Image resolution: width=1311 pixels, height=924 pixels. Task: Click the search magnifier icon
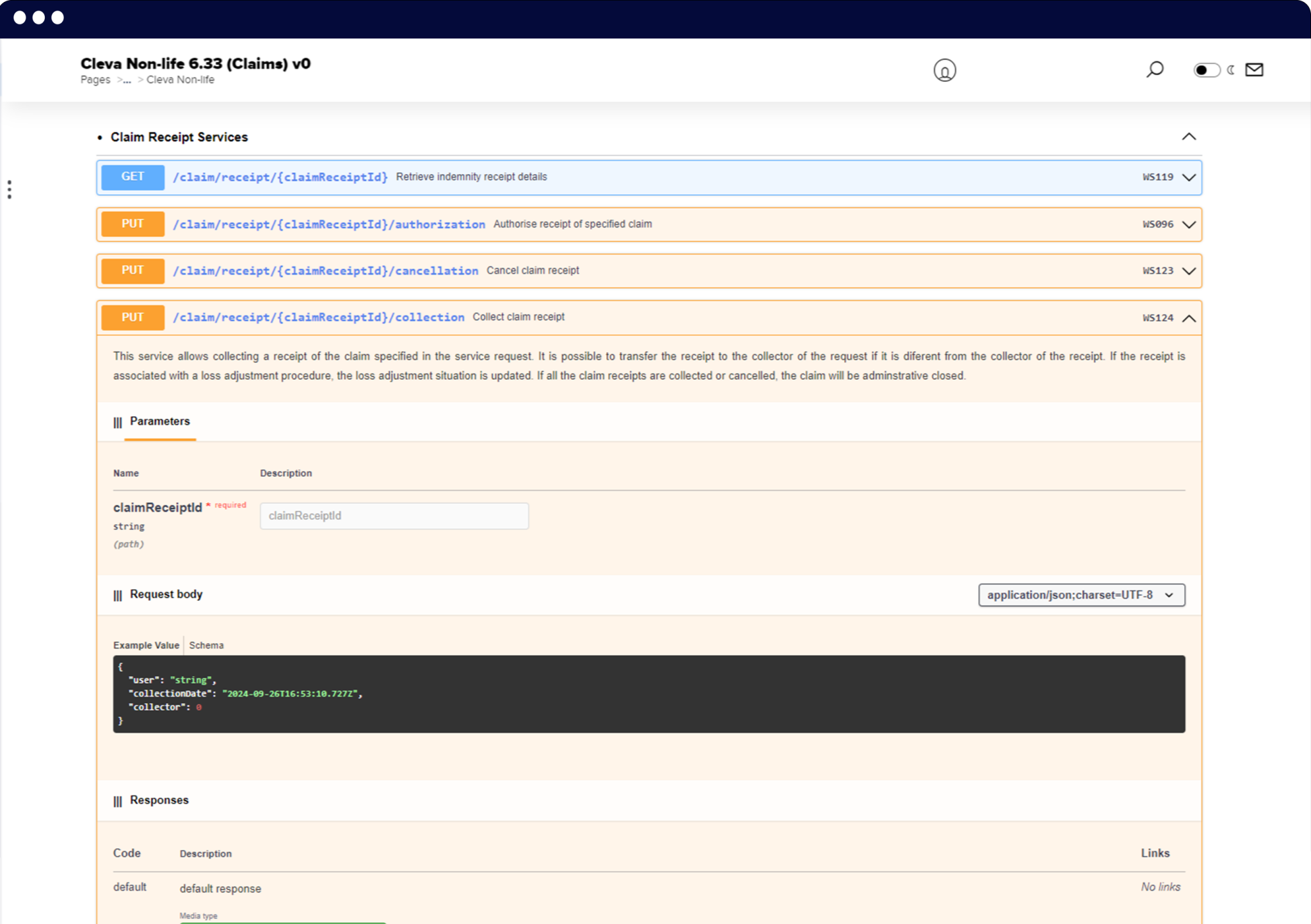pyautogui.click(x=1155, y=69)
